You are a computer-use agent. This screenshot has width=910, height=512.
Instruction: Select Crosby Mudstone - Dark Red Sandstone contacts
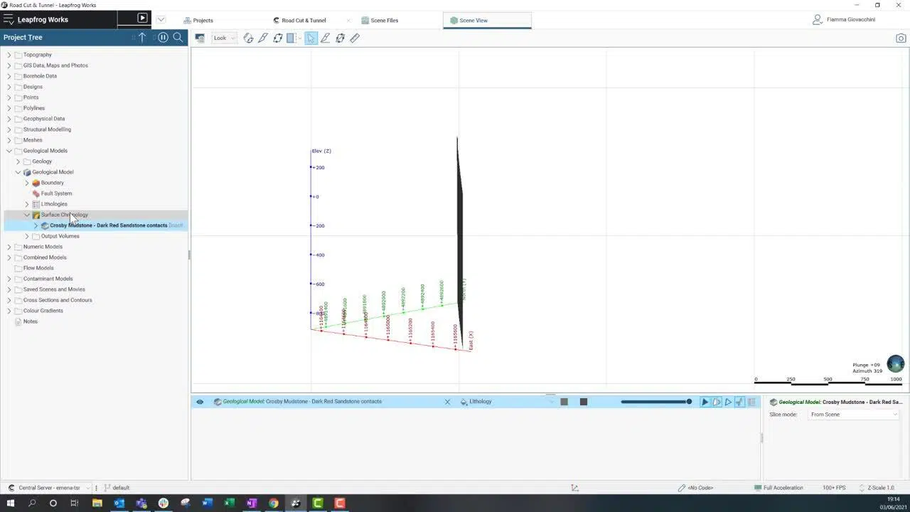tap(108, 225)
